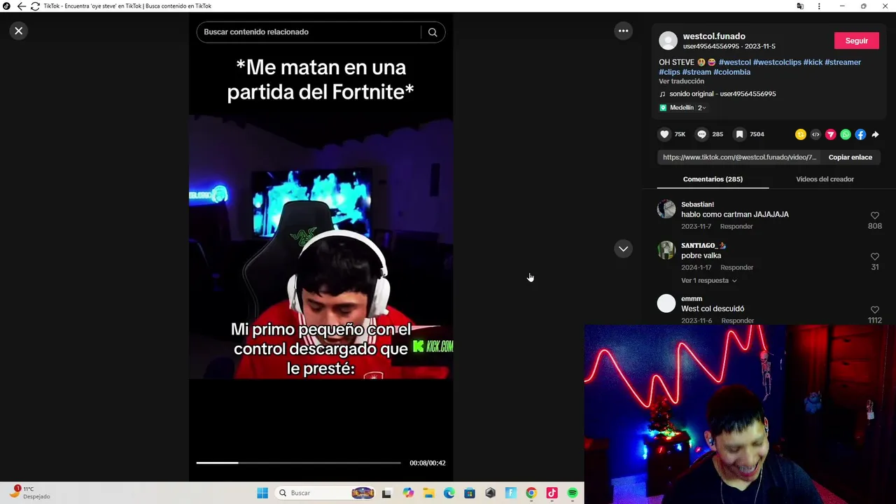Click the video URL text field

click(x=739, y=157)
